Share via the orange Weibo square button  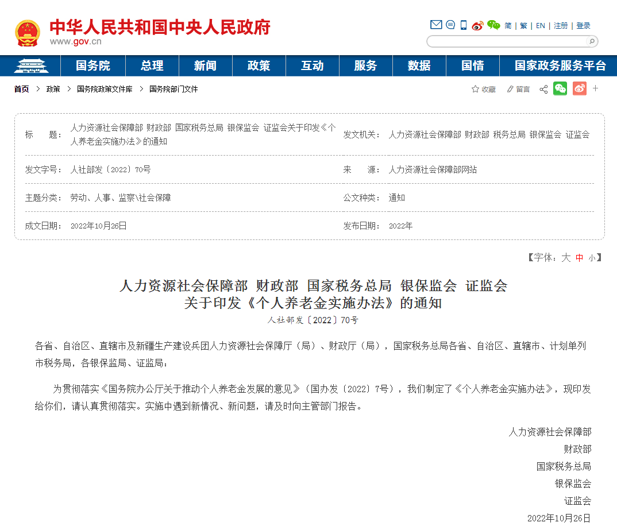tap(579, 88)
